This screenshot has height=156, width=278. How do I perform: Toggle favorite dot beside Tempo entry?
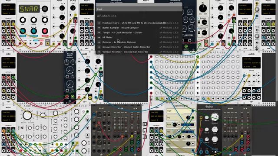pos(99,32)
